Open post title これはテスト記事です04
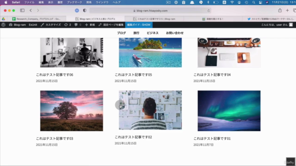The width and height of the screenshot is (296, 166). [212, 75]
